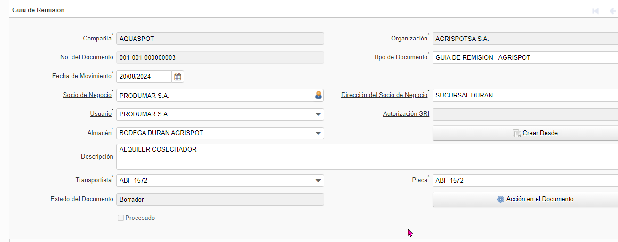The image size is (618, 242).
Task: Expand the Usuario dropdown
Action: pos(318,114)
